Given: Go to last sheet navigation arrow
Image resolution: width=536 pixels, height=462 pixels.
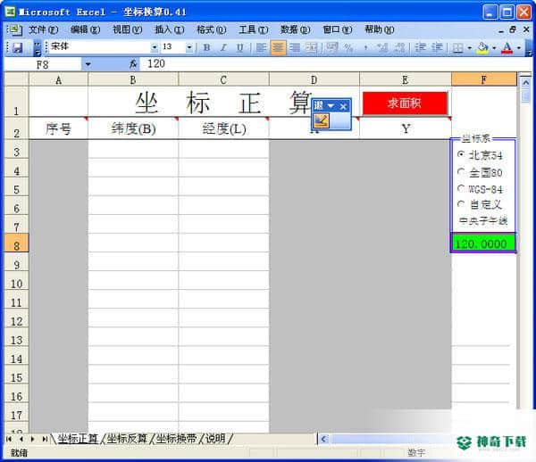Looking at the screenshot, I should 45,439.
